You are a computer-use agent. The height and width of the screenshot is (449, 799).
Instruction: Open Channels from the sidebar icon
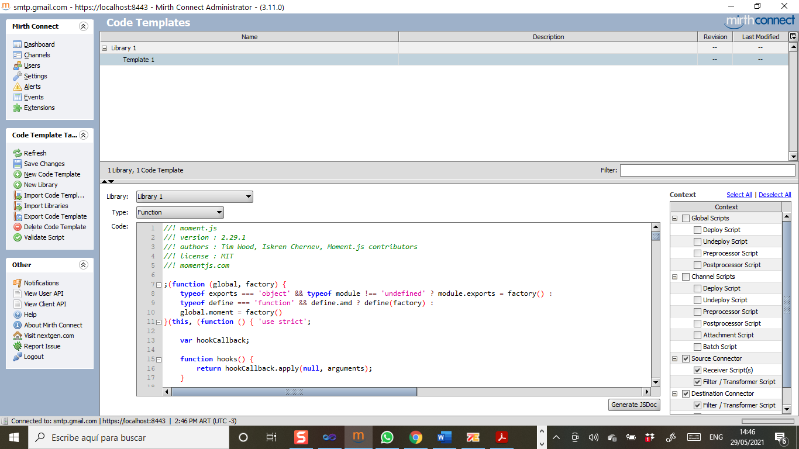(x=18, y=55)
